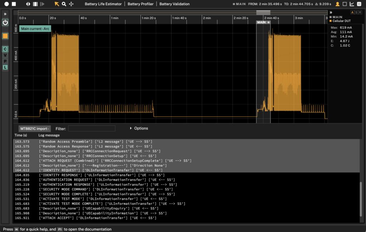Click the power button in left sidebar
The image size is (366, 232).
(x=5, y=22)
